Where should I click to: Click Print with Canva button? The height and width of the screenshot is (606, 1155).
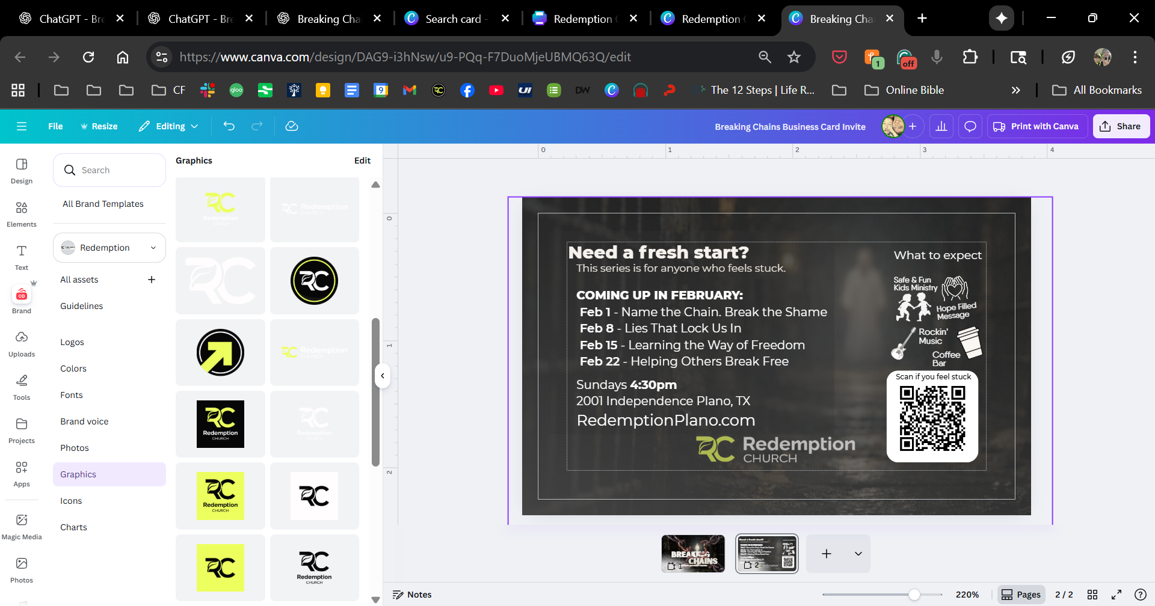tap(1036, 126)
